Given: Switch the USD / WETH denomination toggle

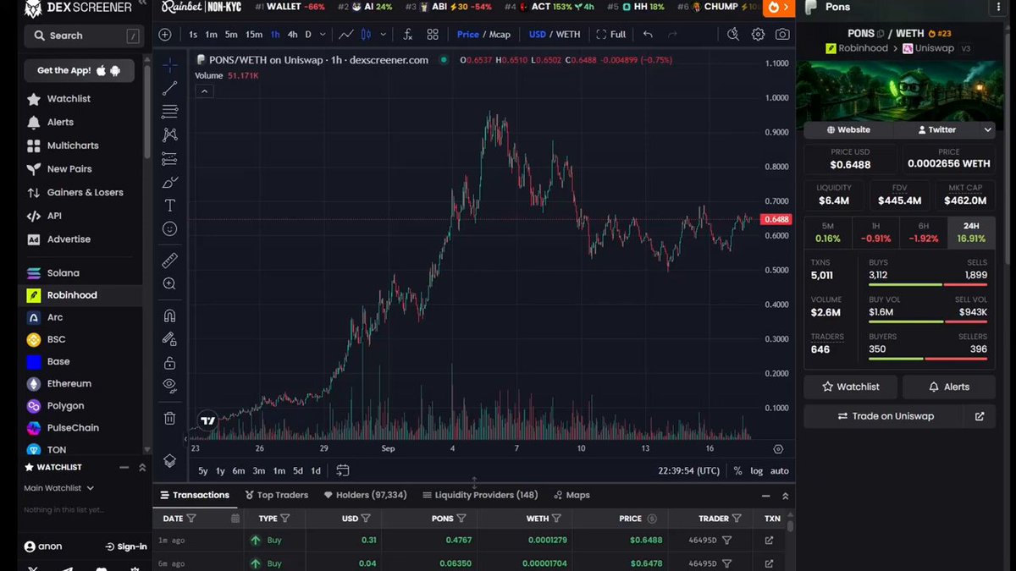Looking at the screenshot, I should [555, 35].
